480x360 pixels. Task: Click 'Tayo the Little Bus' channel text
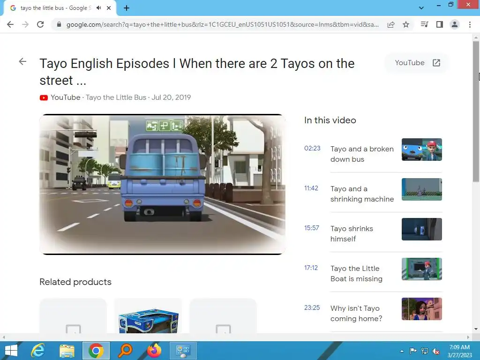[x=116, y=97]
